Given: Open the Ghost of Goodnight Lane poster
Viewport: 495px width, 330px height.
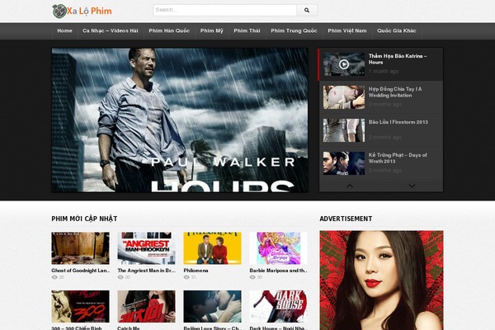Looking at the screenshot, I should [x=81, y=248].
